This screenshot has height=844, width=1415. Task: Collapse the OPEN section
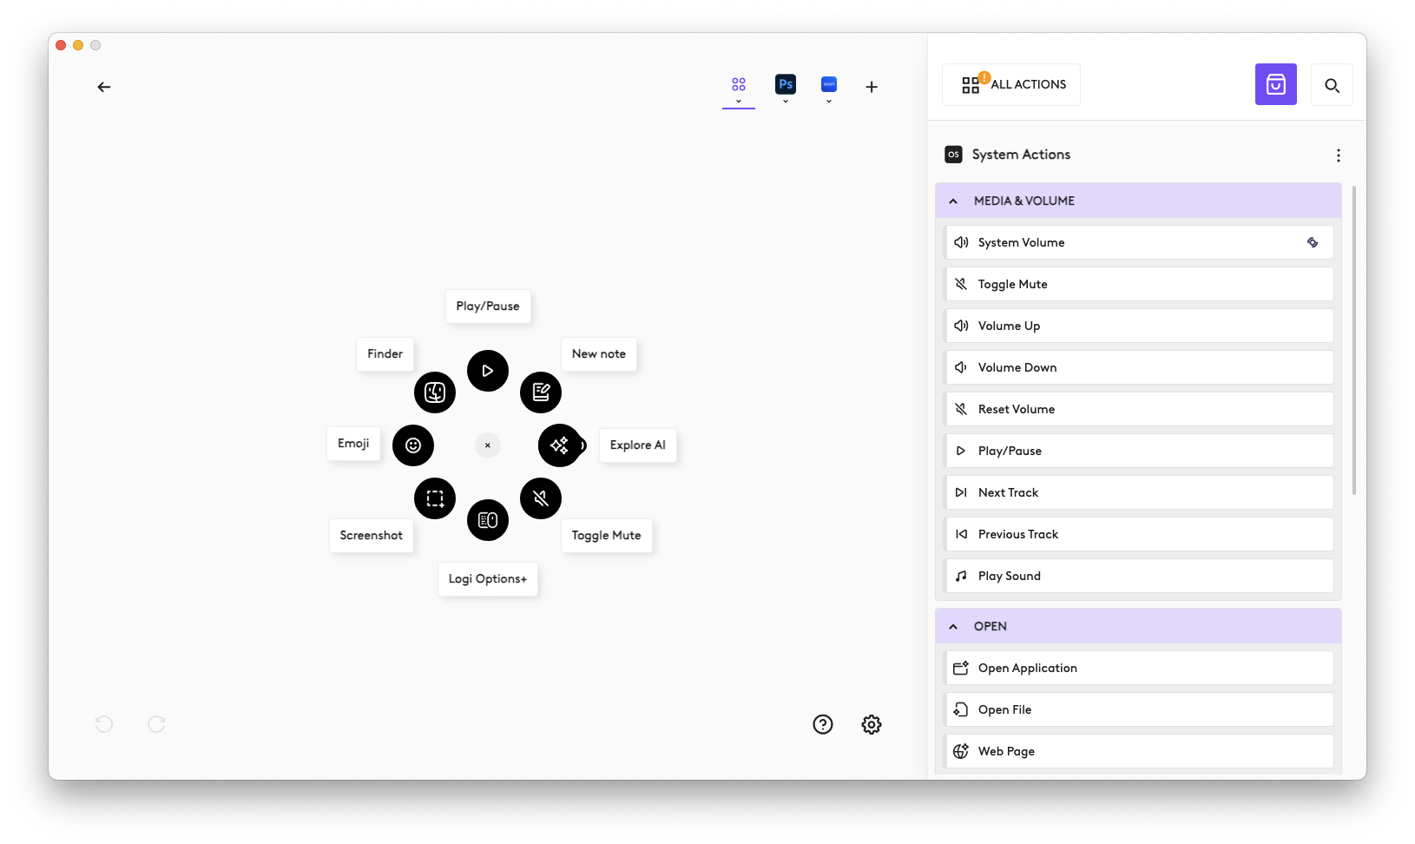[952, 626]
